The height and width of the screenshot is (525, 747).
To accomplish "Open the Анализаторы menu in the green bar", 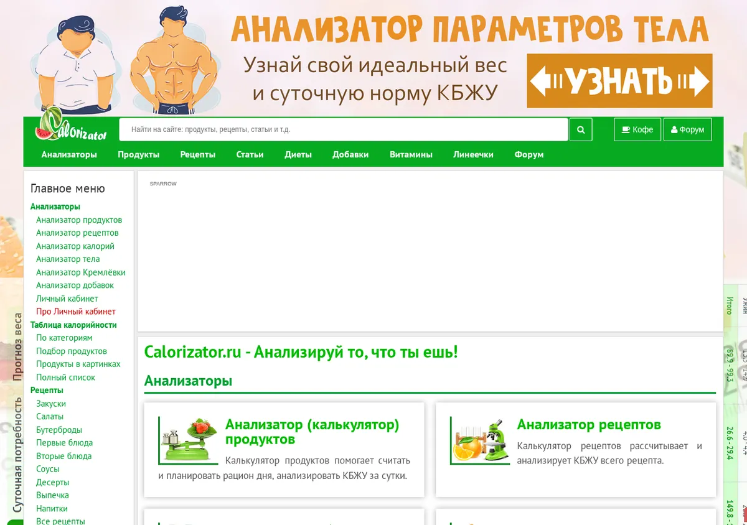I will point(69,154).
